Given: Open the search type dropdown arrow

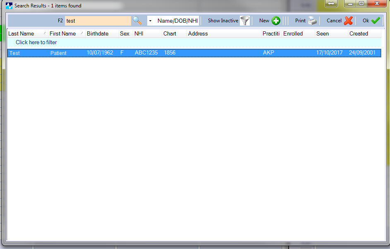Looking at the screenshot, I should click(x=150, y=21).
